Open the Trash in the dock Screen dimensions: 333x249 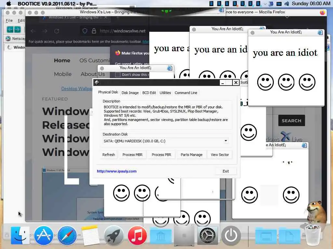(313, 236)
